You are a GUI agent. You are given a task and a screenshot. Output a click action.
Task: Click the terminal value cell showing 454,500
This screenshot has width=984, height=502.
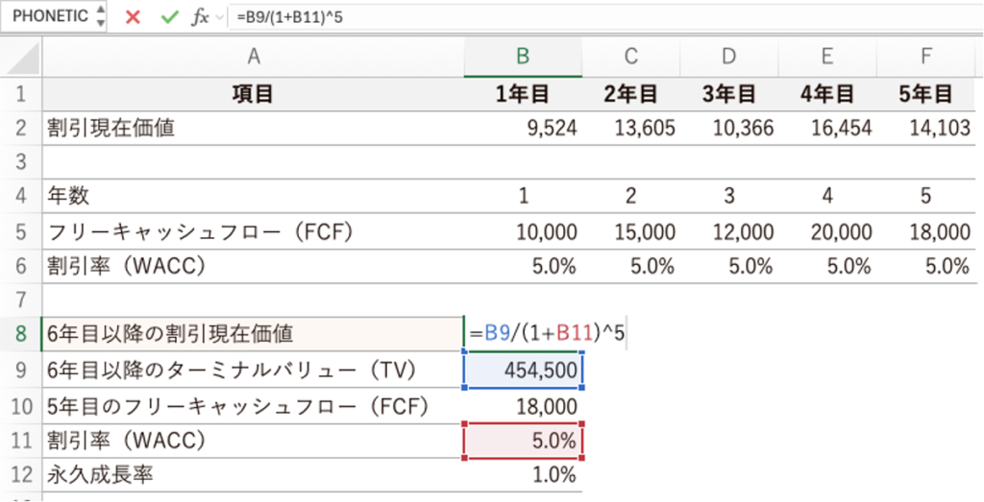pyautogui.click(x=523, y=371)
